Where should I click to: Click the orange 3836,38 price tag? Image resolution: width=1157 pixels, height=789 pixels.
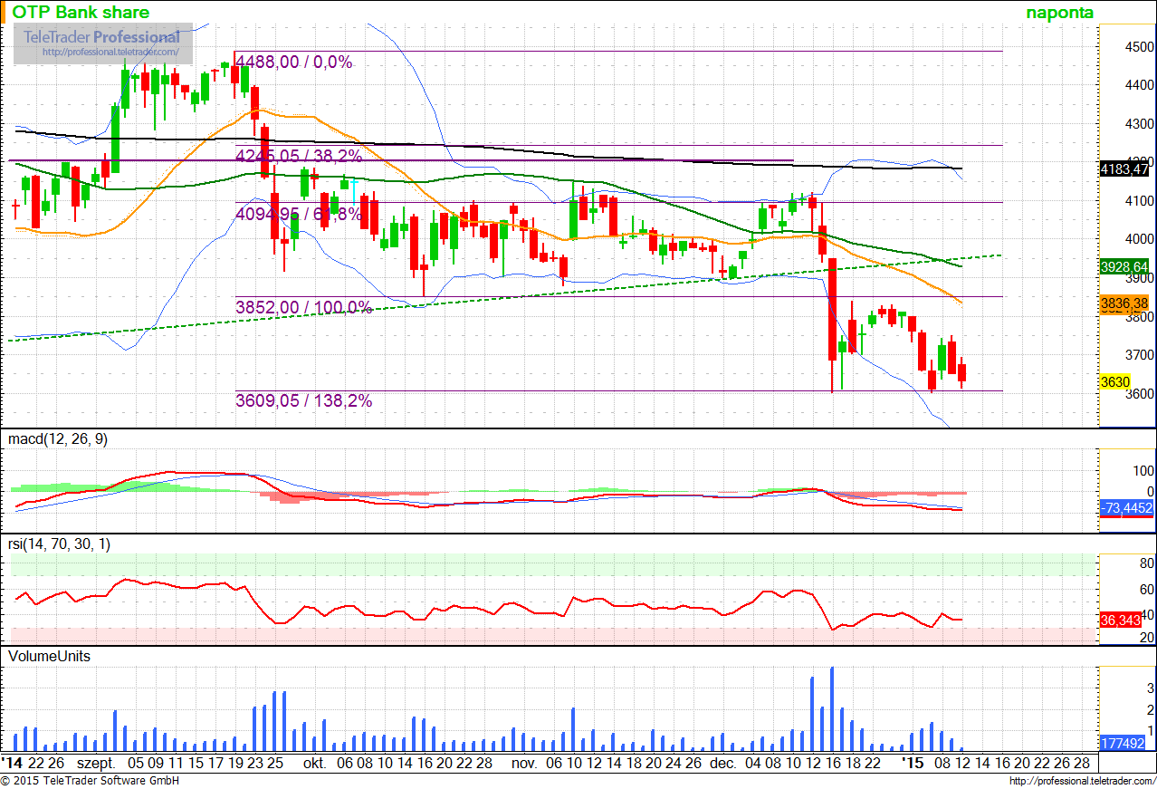pos(1124,303)
